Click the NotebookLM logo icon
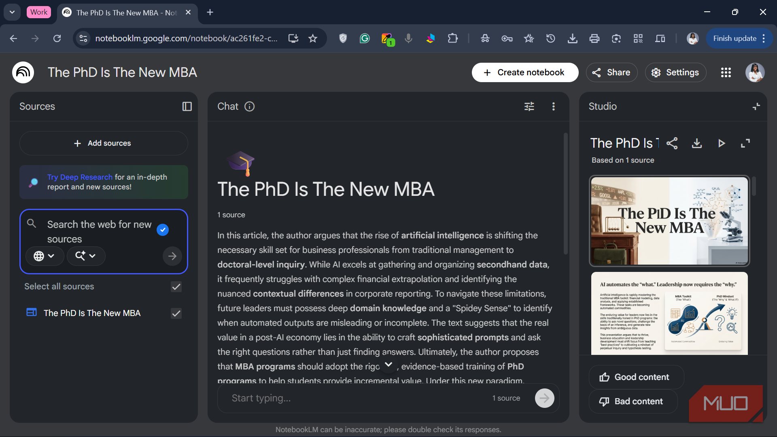The width and height of the screenshot is (777, 437). tap(23, 72)
